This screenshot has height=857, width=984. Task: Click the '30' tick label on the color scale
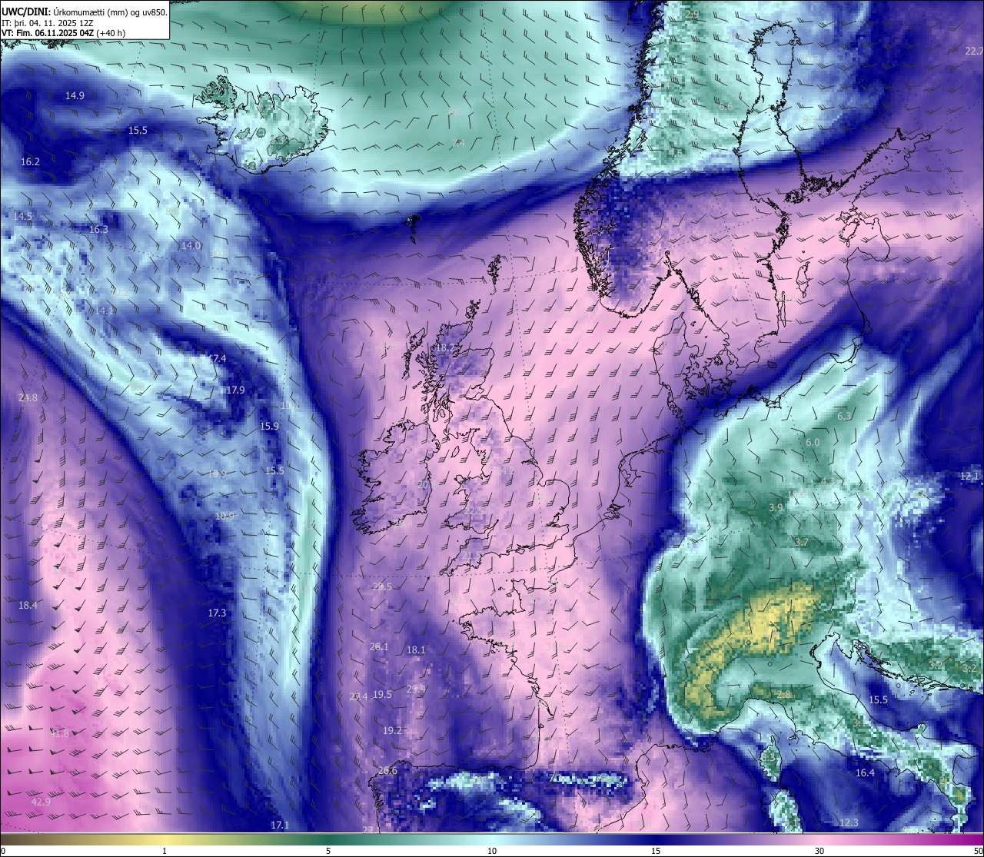tap(819, 851)
